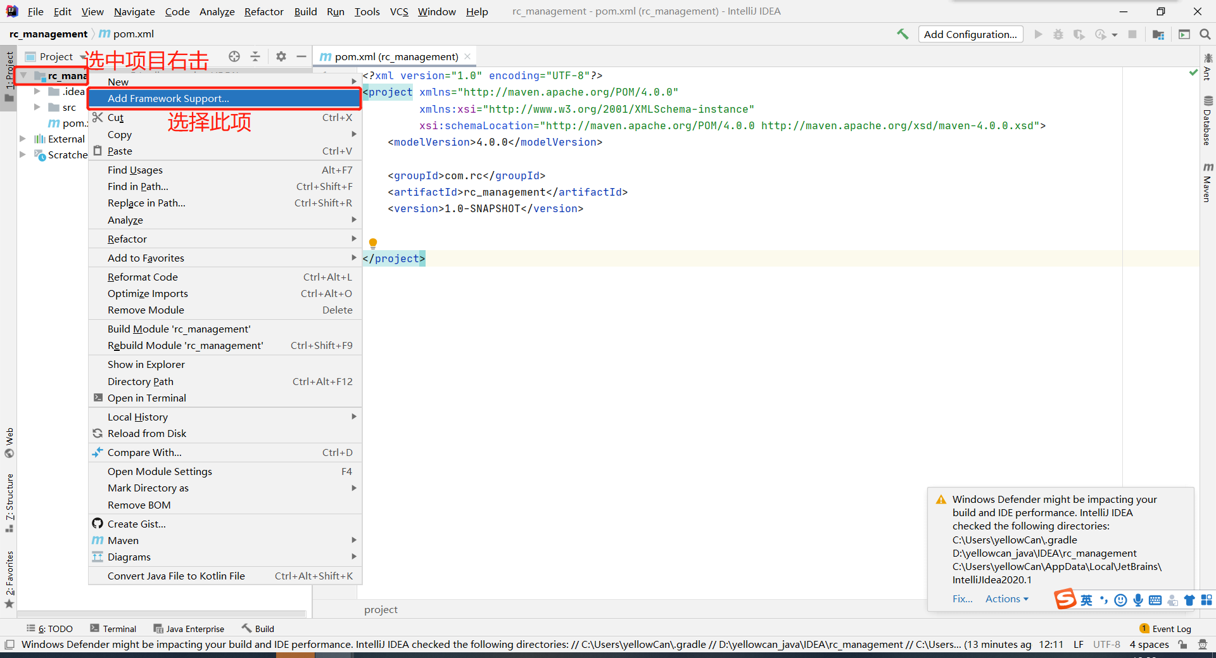Expand the .idea folder

pyautogui.click(x=37, y=91)
